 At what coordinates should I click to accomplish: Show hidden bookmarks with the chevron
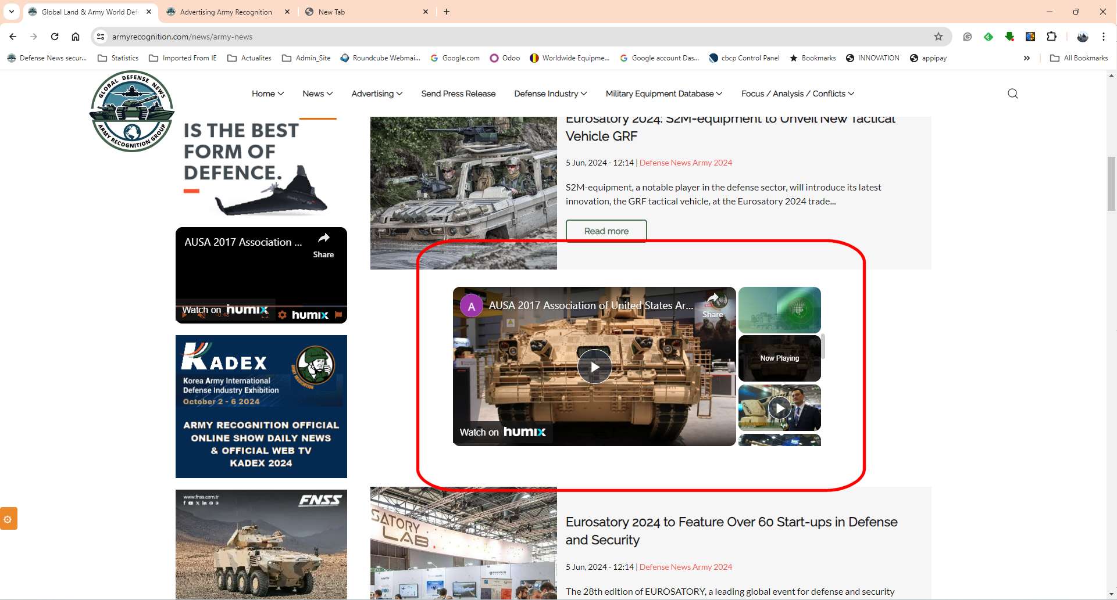click(x=1027, y=58)
